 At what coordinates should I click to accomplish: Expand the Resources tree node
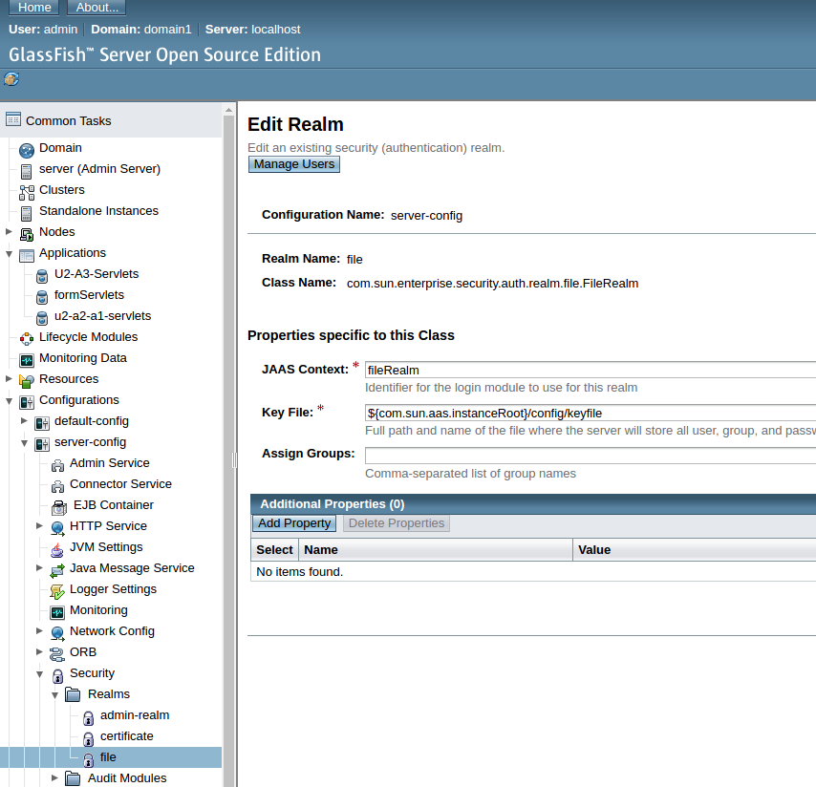click(x=9, y=378)
